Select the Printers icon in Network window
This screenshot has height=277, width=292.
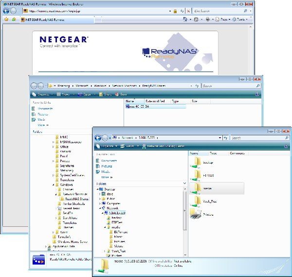[x=196, y=214]
